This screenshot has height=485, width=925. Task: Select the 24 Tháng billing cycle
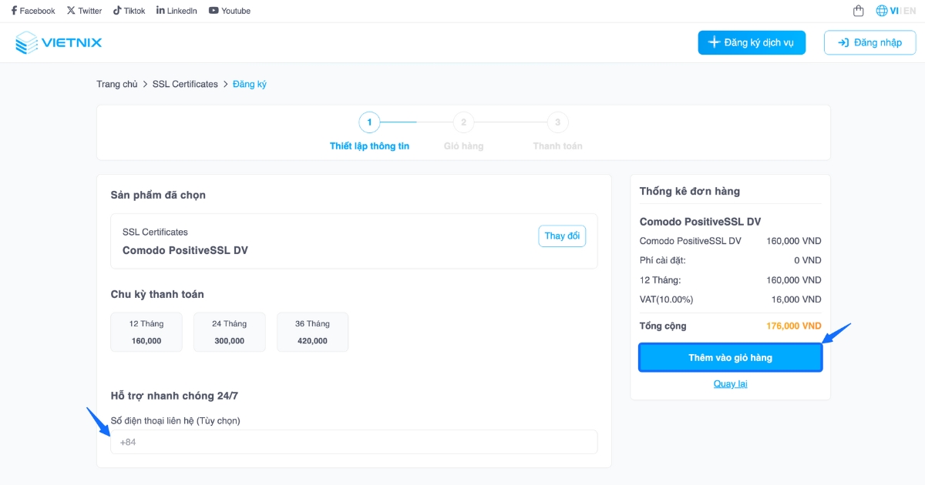click(230, 332)
